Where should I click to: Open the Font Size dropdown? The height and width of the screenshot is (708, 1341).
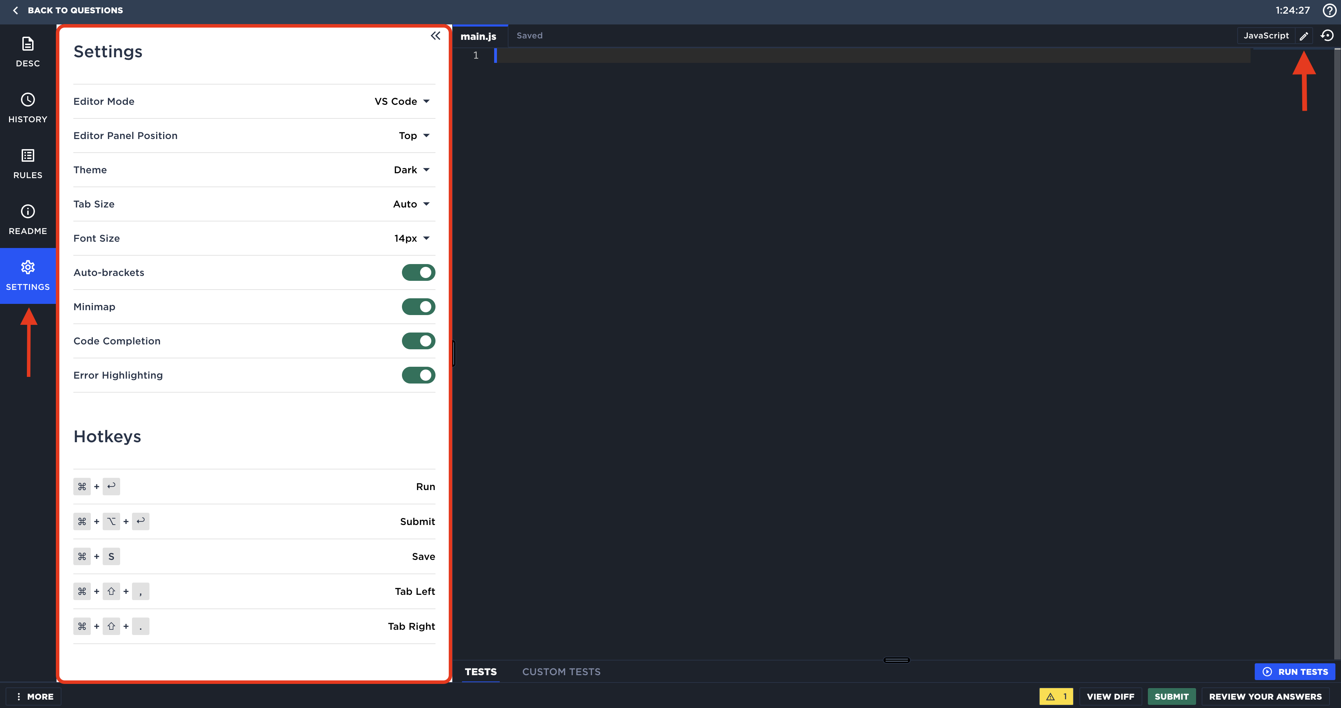(x=411, y=239)
